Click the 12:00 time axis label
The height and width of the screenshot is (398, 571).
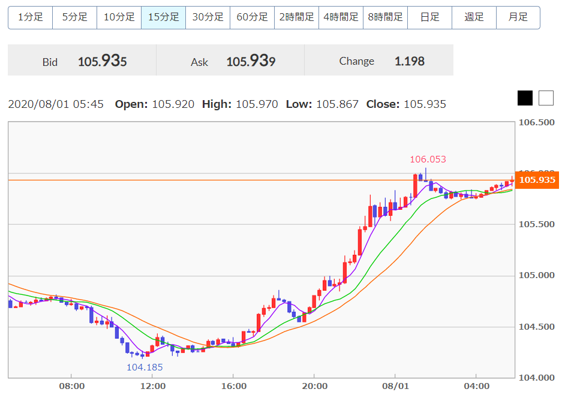[x=153, y=386]
